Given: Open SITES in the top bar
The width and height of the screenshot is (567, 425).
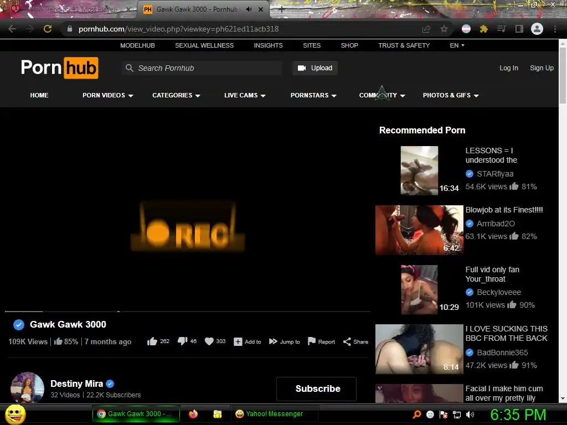Looking at the screenshot, I should coord(312,45).
